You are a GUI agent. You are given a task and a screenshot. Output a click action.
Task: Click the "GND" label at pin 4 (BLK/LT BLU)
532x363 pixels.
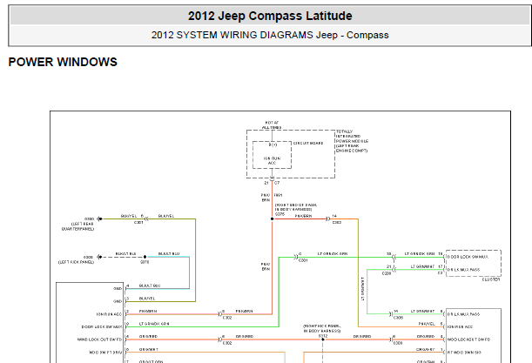pyautogui.click(x=118, y=289)
